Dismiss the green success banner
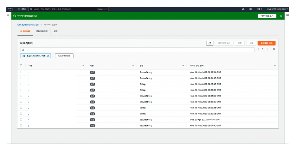This screenshot has width=295, height=148. (x=281, y=16)
